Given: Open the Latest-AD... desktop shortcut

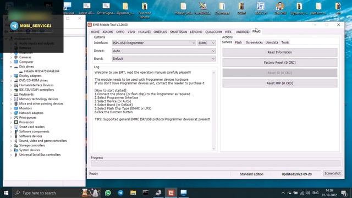Looking at the screenshot, I should point(87,9).
